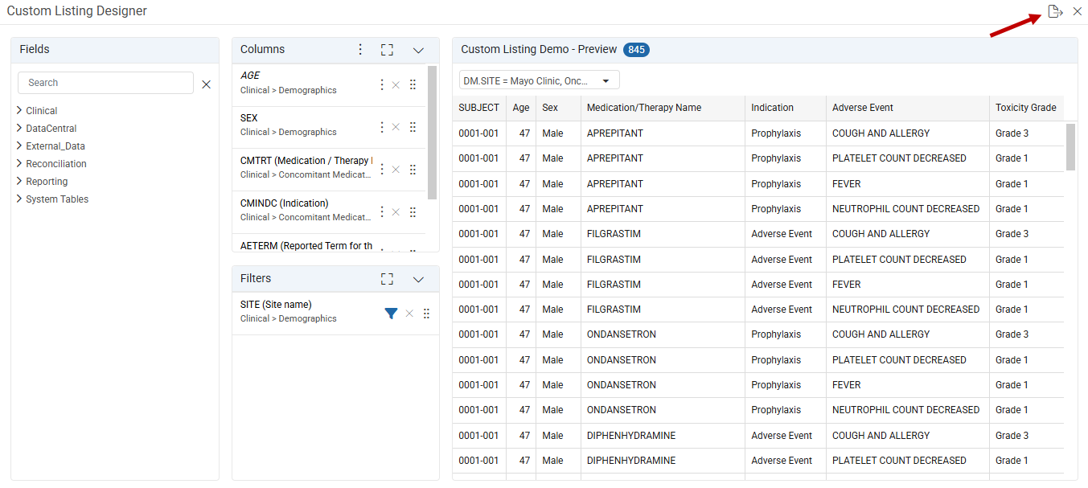Open options for the CMINDC column
1088x488 pixels.
click(382, 211)
